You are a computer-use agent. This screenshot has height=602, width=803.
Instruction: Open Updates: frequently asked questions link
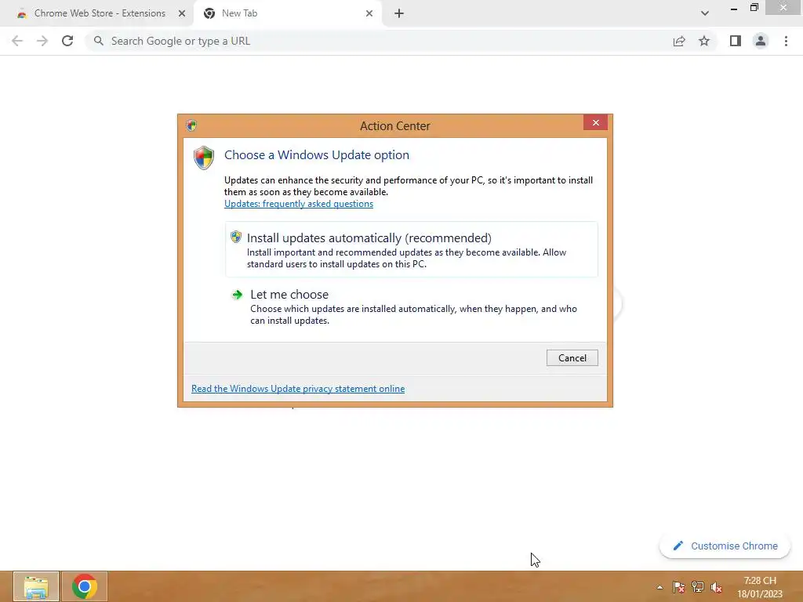[299, 204]
